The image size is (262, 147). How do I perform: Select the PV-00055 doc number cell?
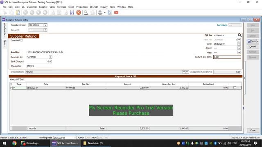[86, 88]
